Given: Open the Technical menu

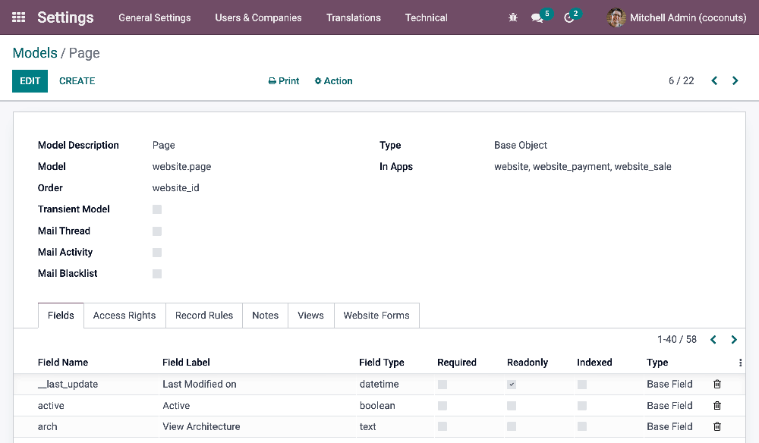Looking at the screenshot, I should click(426, 17).
